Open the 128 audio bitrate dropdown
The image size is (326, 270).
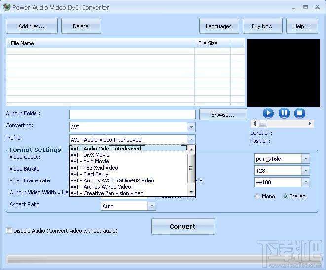(x=306, y=171)
